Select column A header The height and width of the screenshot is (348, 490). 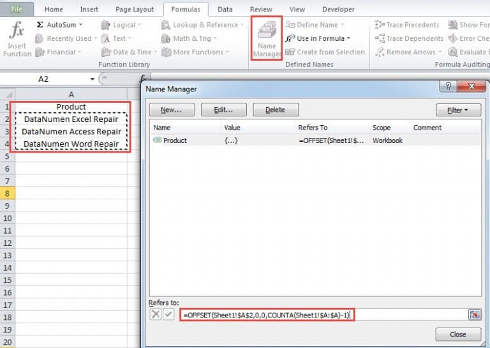tap(71, 94)
